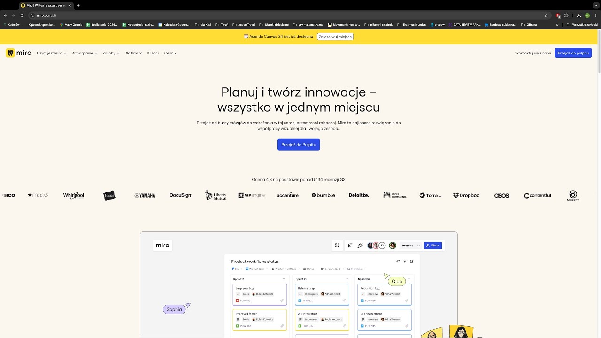Open the browser downloads icon

(579, 15)
